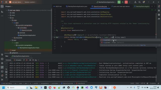The image size is (161, 90).
Task: Open the Terminal tool window
Action: coord(2,71)
